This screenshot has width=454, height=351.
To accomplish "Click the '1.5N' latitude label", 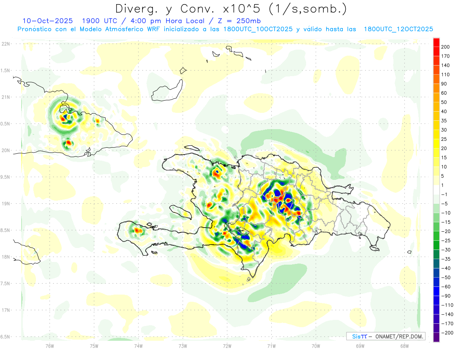I will [5, 70].
